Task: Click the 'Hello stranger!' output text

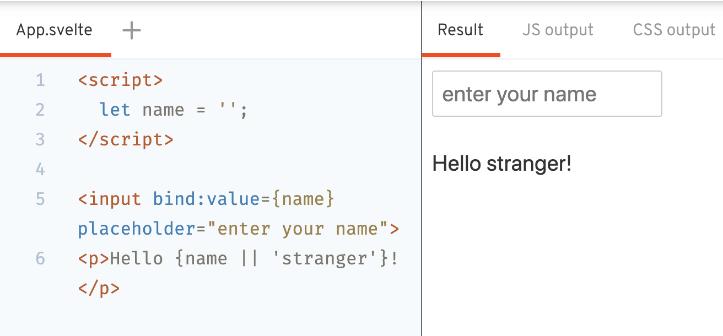Action: click(502, 164)
